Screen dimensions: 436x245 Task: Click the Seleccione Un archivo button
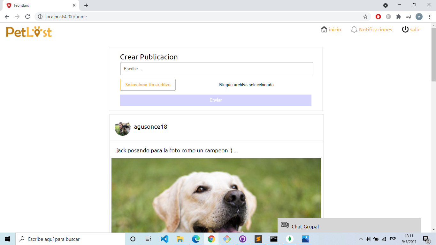148,85
